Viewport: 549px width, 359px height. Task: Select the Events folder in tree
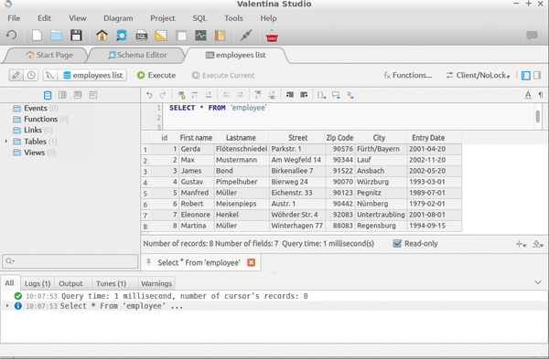tap(35, 108)
